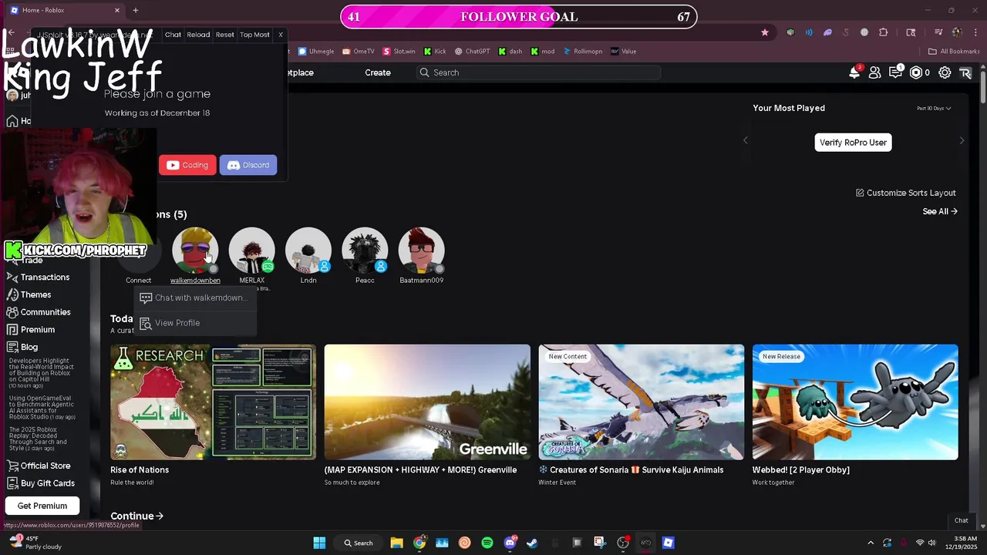Click the Verify RoPro User button
The height and width of the screenshot is (555, 987).
pyautogui.click(x=853, y=143)
